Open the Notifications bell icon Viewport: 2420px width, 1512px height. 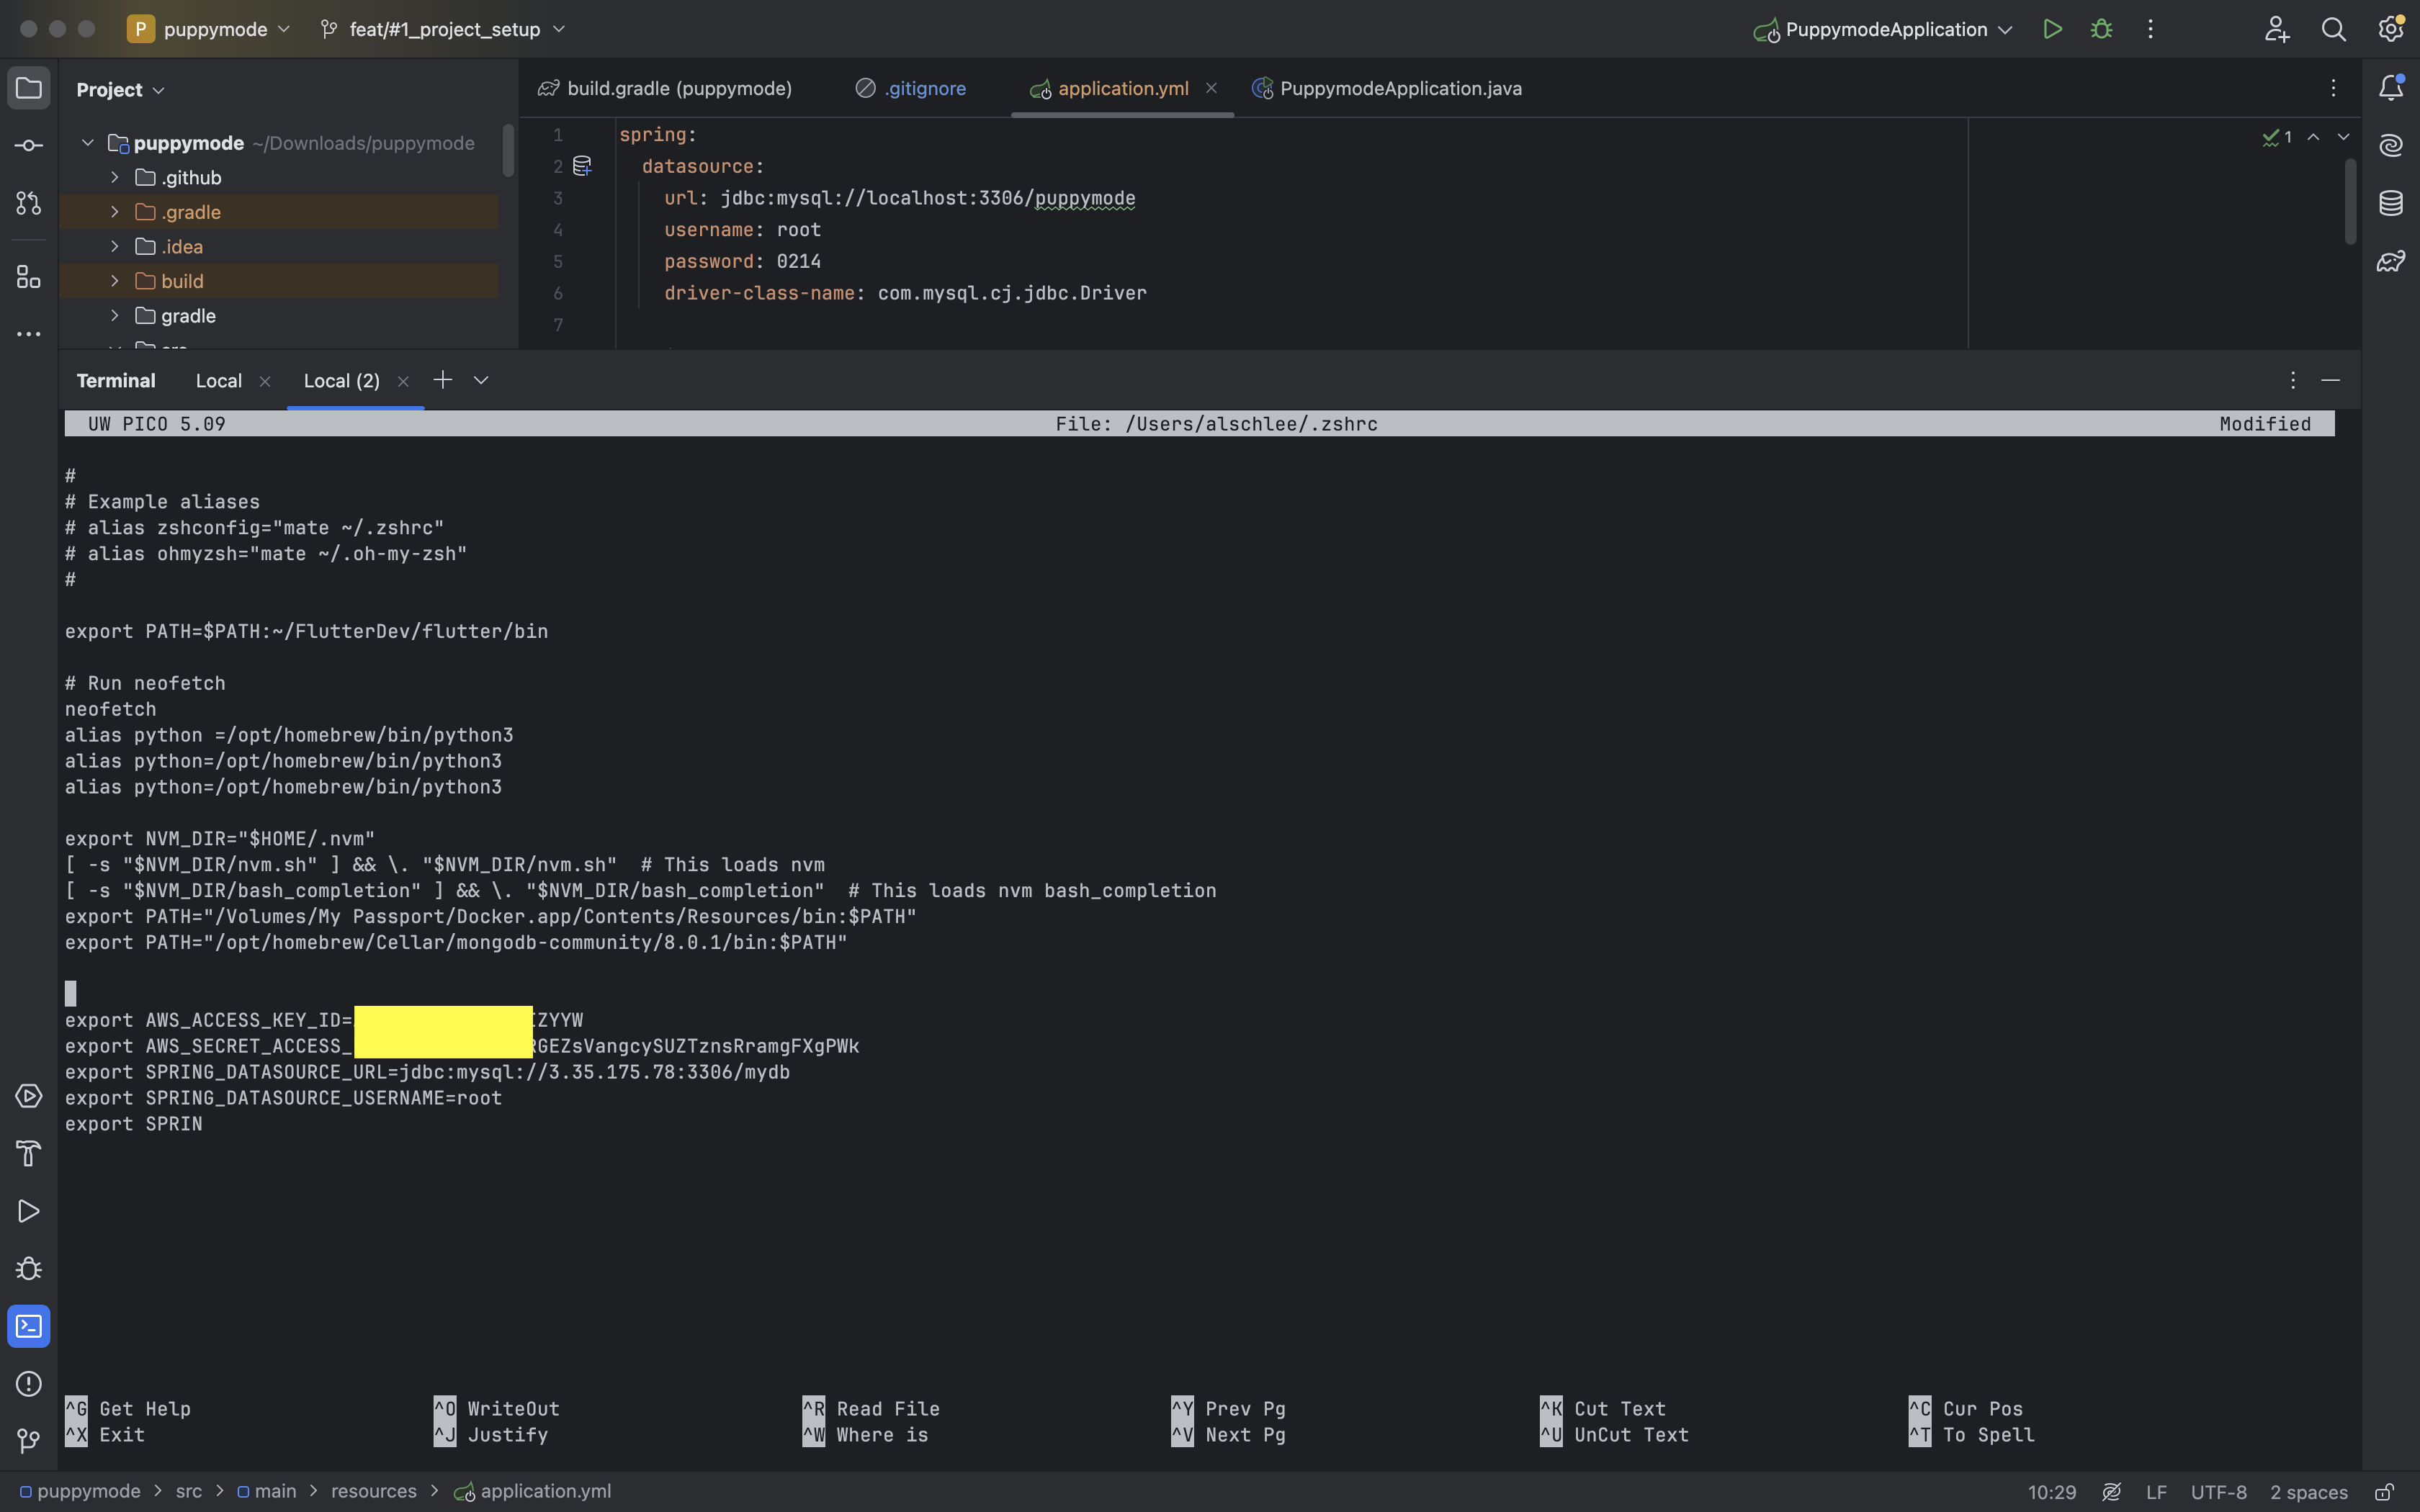(2391, 88)
